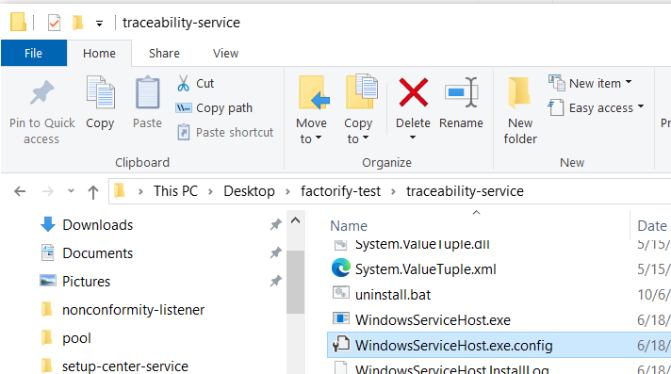Click the Downloads blue arrow icon
The height and width of the screenshot is (374, 671).
pos(47,224)
